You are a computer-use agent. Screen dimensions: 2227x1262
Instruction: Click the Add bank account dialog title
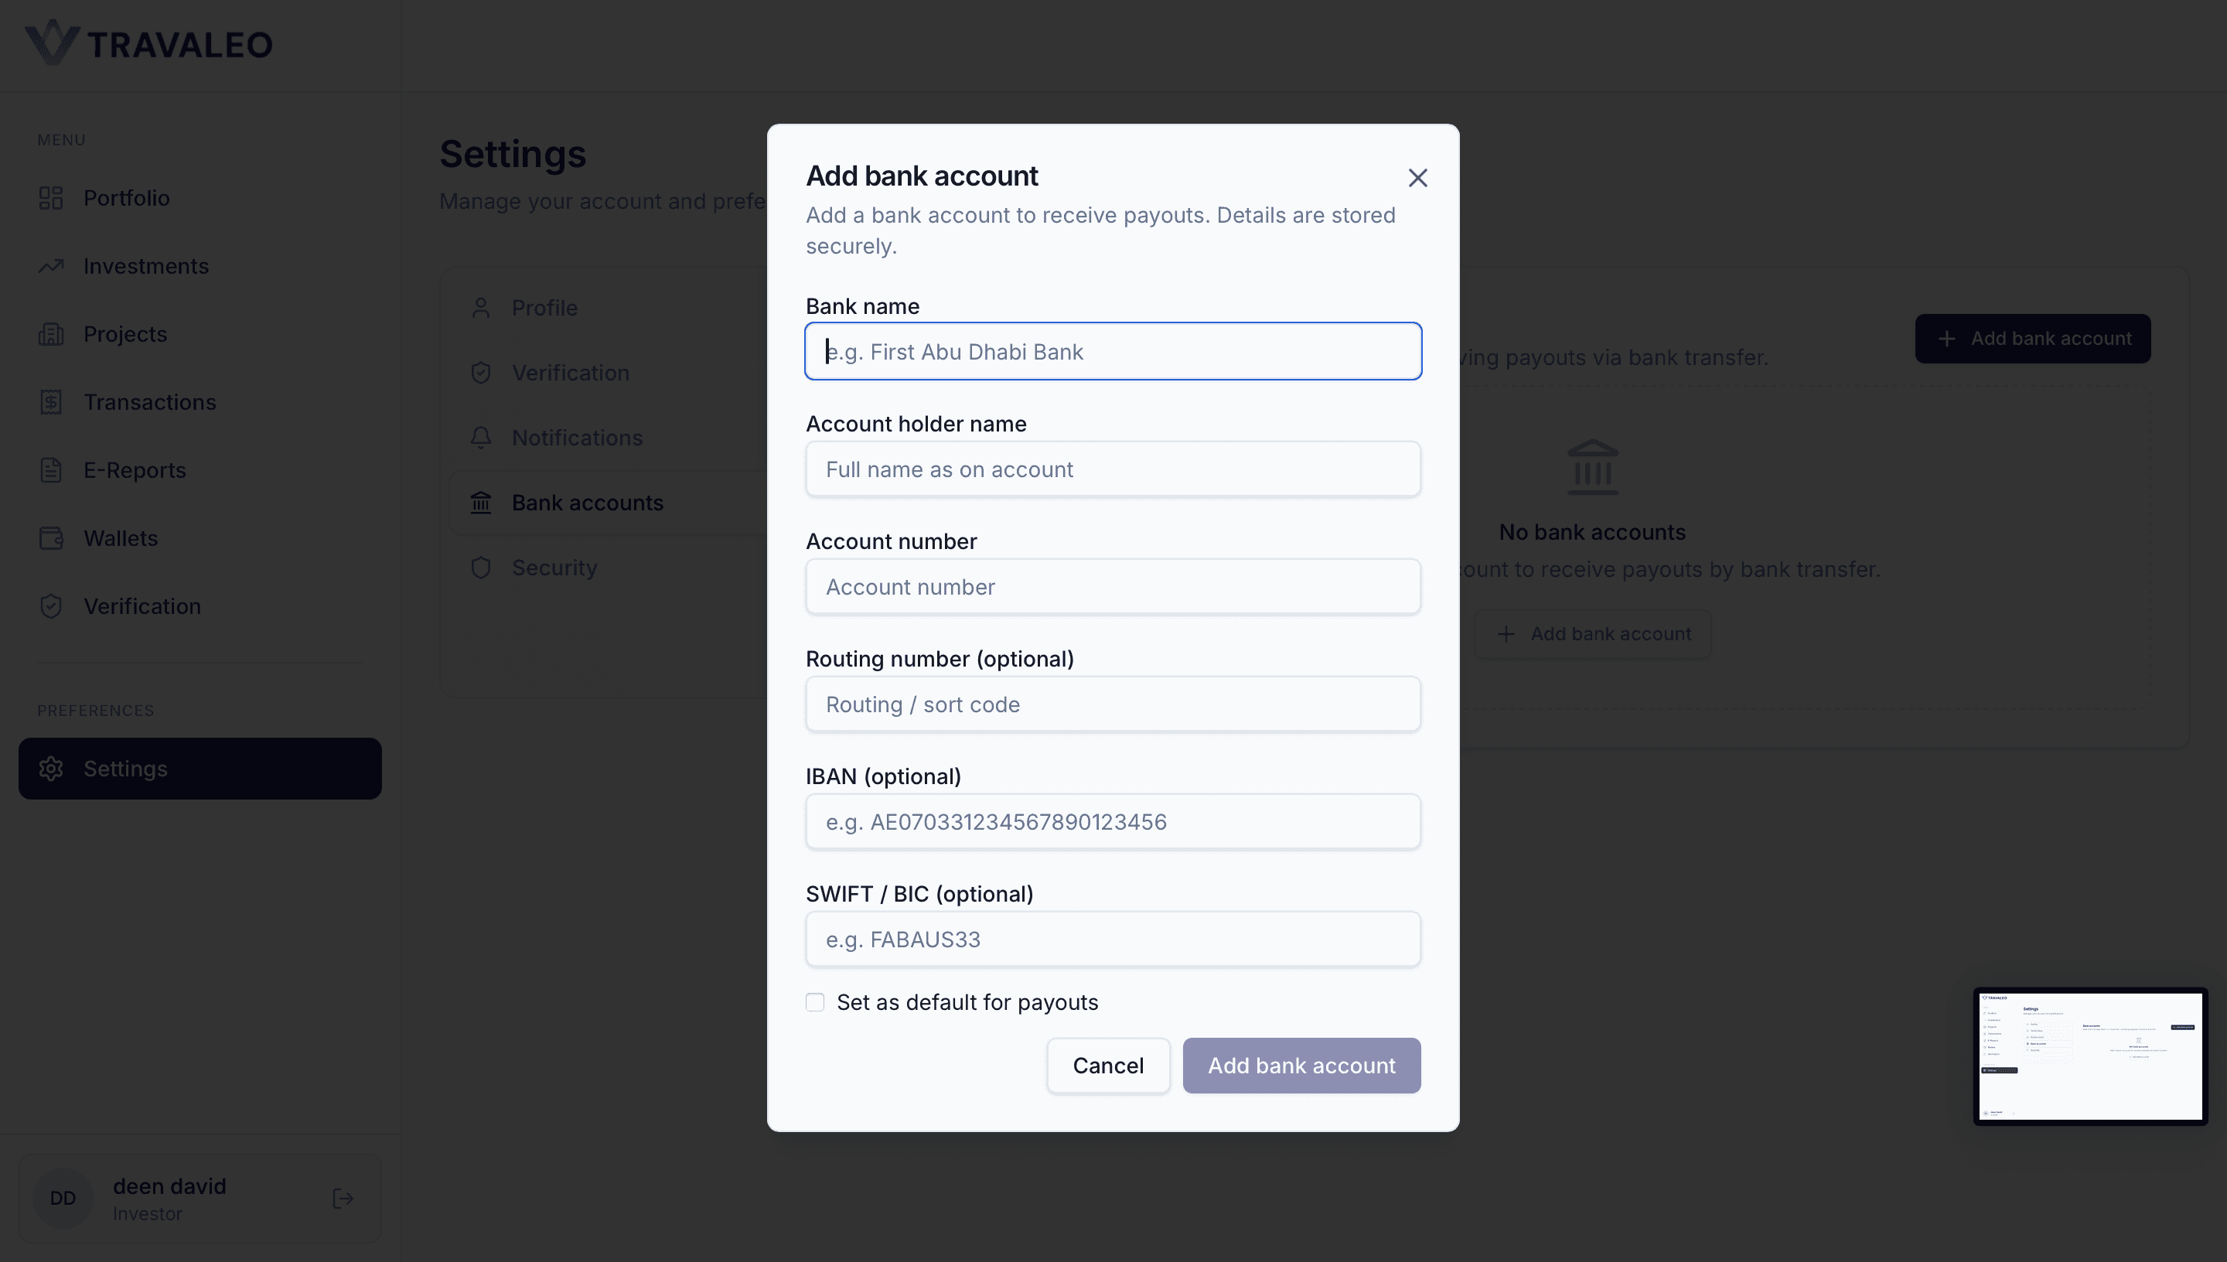click(x=922, y=176)
